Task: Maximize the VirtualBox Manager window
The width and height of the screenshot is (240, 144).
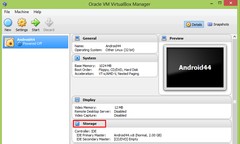Action: click(220, 3)
